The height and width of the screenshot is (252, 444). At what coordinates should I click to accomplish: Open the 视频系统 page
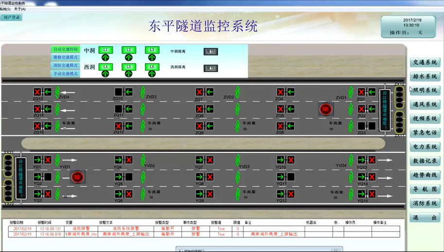pyautogui.click(x=425, y=119)
